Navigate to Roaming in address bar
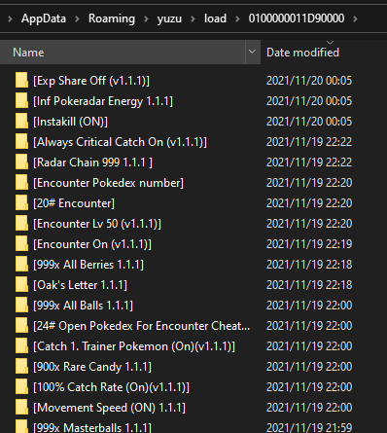Viewport: 387px width, 433px height. [x=112, y=18]
